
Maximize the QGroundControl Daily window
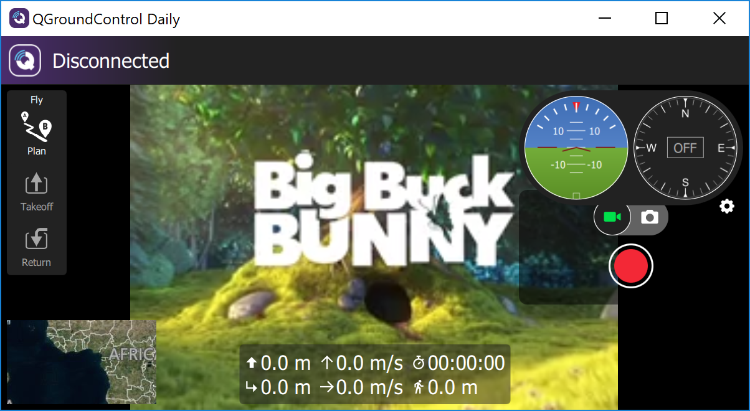[x=662, y=19]
